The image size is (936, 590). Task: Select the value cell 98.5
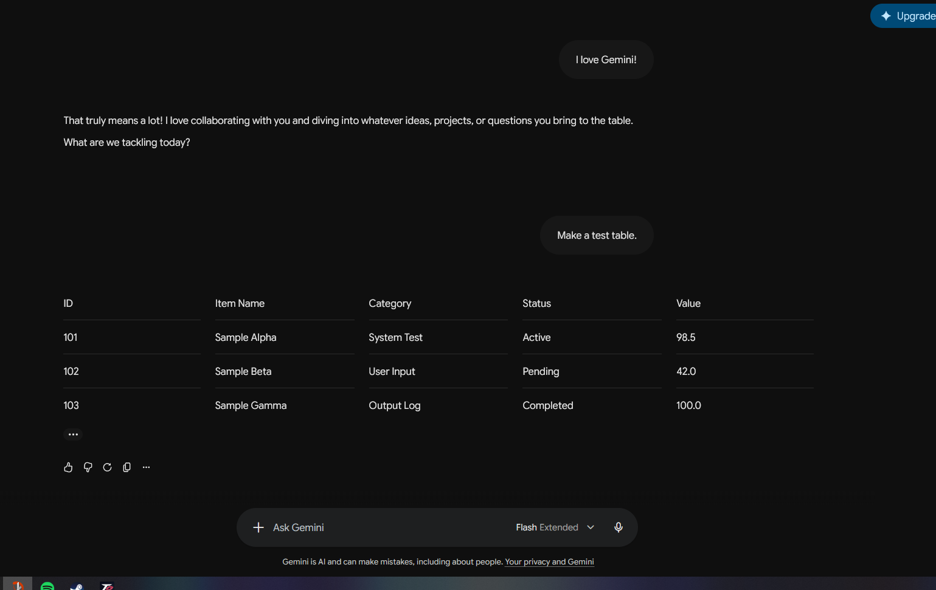point(686,337)
